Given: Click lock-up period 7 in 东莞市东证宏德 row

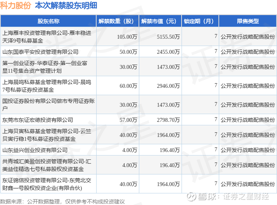Looking at the screenshot, I should [216, 119].
